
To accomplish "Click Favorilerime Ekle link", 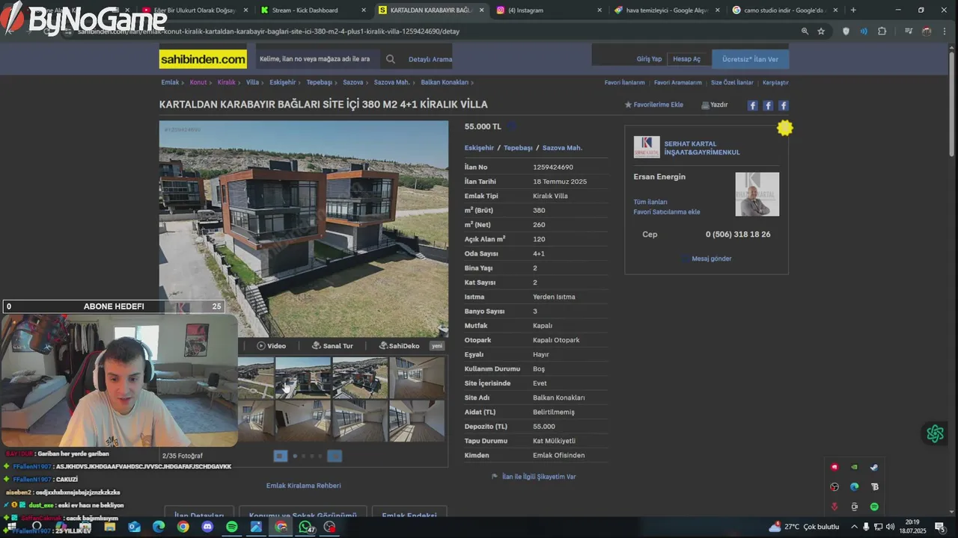I will (658, 105).
